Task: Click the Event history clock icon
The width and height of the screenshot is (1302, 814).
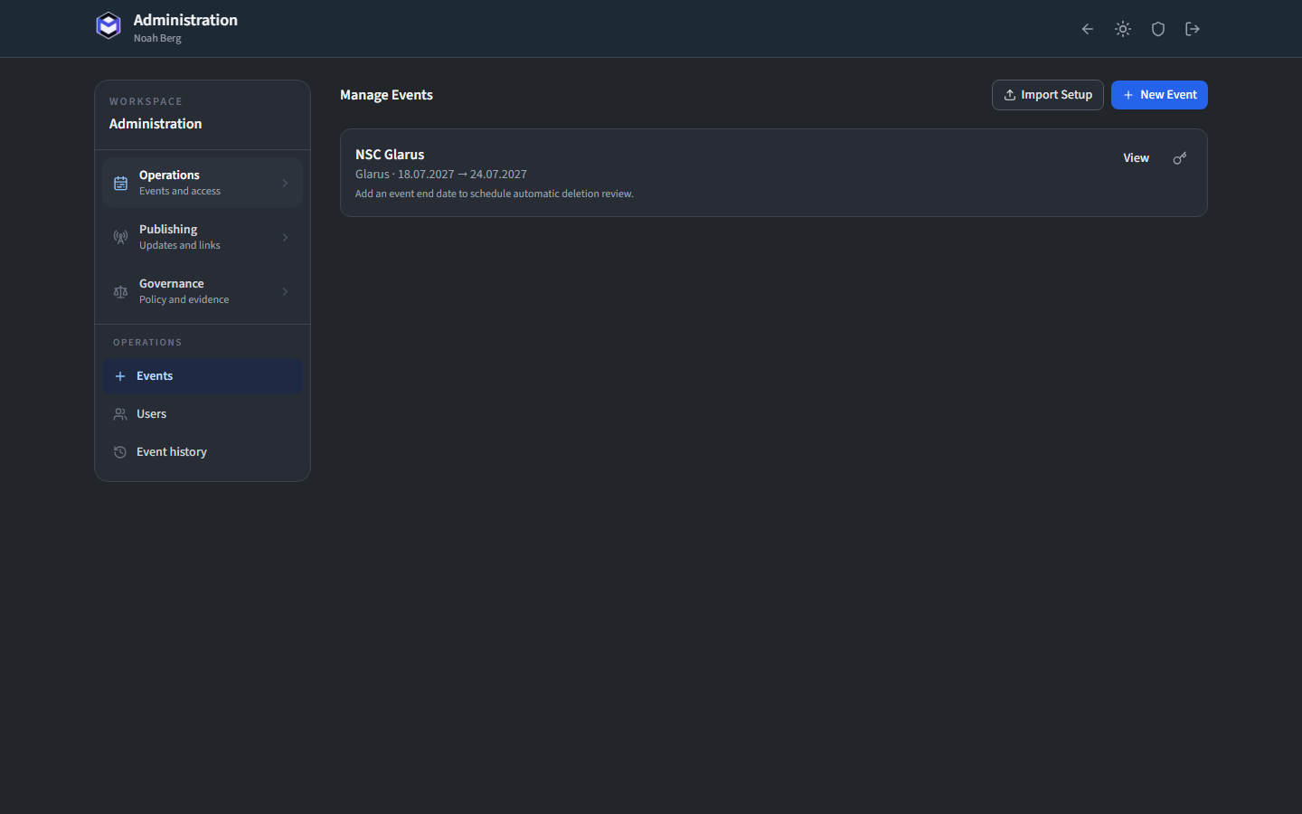Action: click(x=120, y=452)
